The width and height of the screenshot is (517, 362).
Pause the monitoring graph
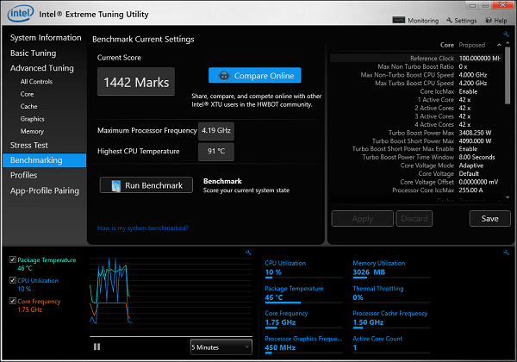point(97,346)
